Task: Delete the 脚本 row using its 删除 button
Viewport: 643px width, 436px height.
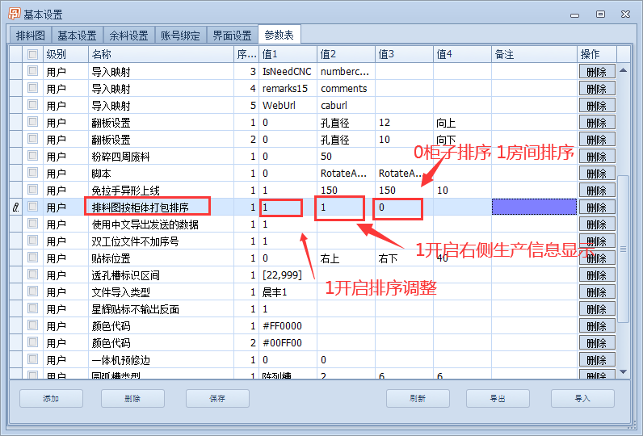Action: click(x=597, y=174)
